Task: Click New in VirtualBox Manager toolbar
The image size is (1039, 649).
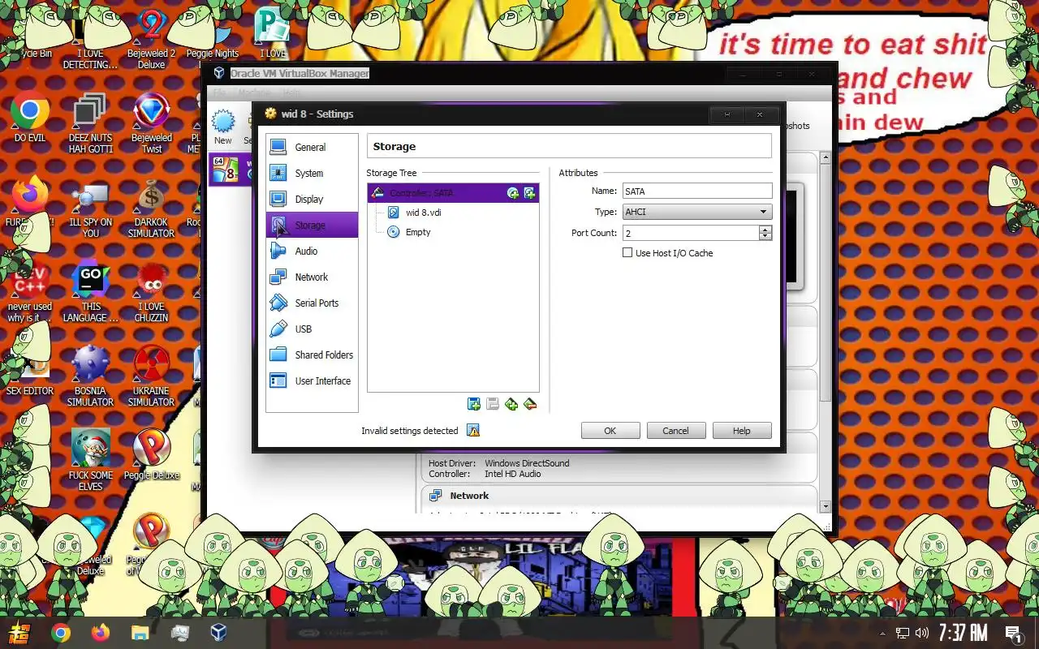Action: coord(223,128)
